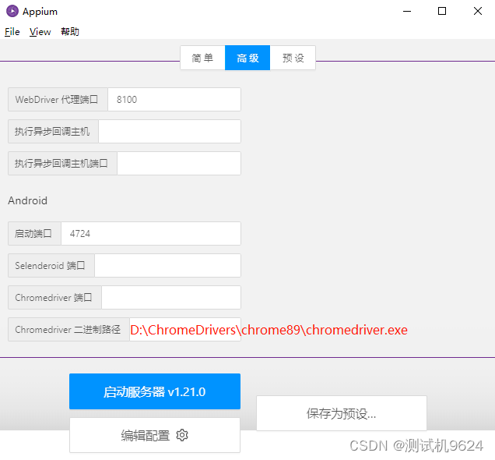
Task: Click the Chromedriver 二进制路径 input field
Action: click(185, 330)
